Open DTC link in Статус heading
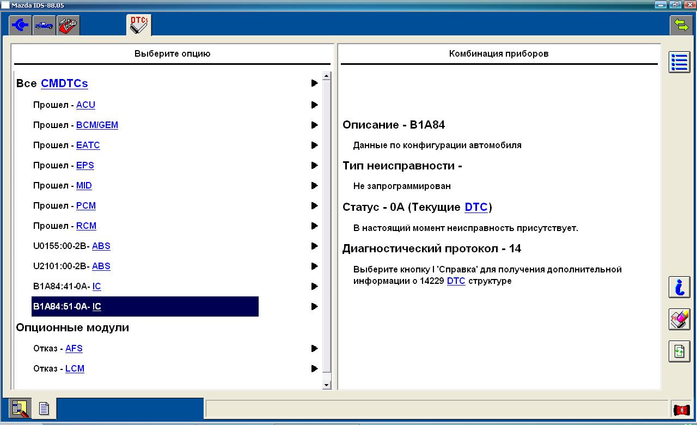 pos(476,207)
